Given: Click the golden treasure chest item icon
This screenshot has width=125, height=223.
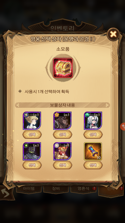Looking at the screenshot, I should 63,68.
